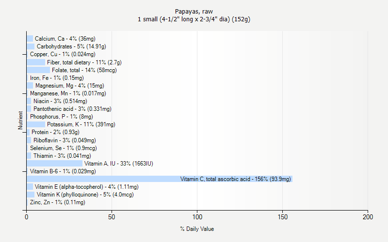Viewport: 388px width, 242px height.
Task: Click the Fiber, total dietary label
Action: click(84, 62)
